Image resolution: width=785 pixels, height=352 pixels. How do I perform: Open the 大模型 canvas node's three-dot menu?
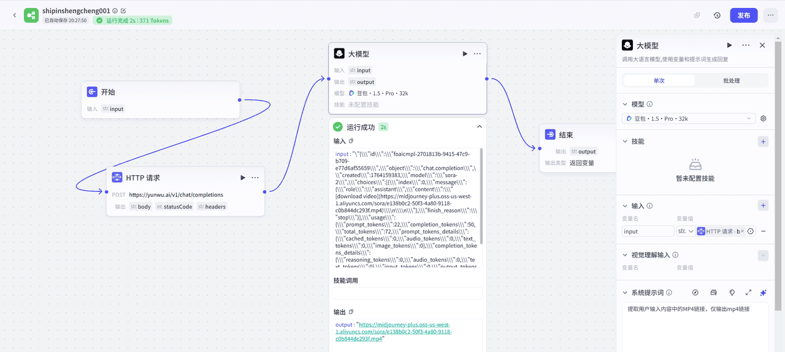point(477,54)
